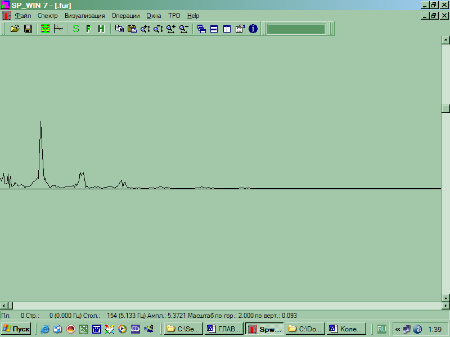450x337 pixels.
Task: Launch Word from quick launch
Action: pyautogui.click(x=97, y=329)
